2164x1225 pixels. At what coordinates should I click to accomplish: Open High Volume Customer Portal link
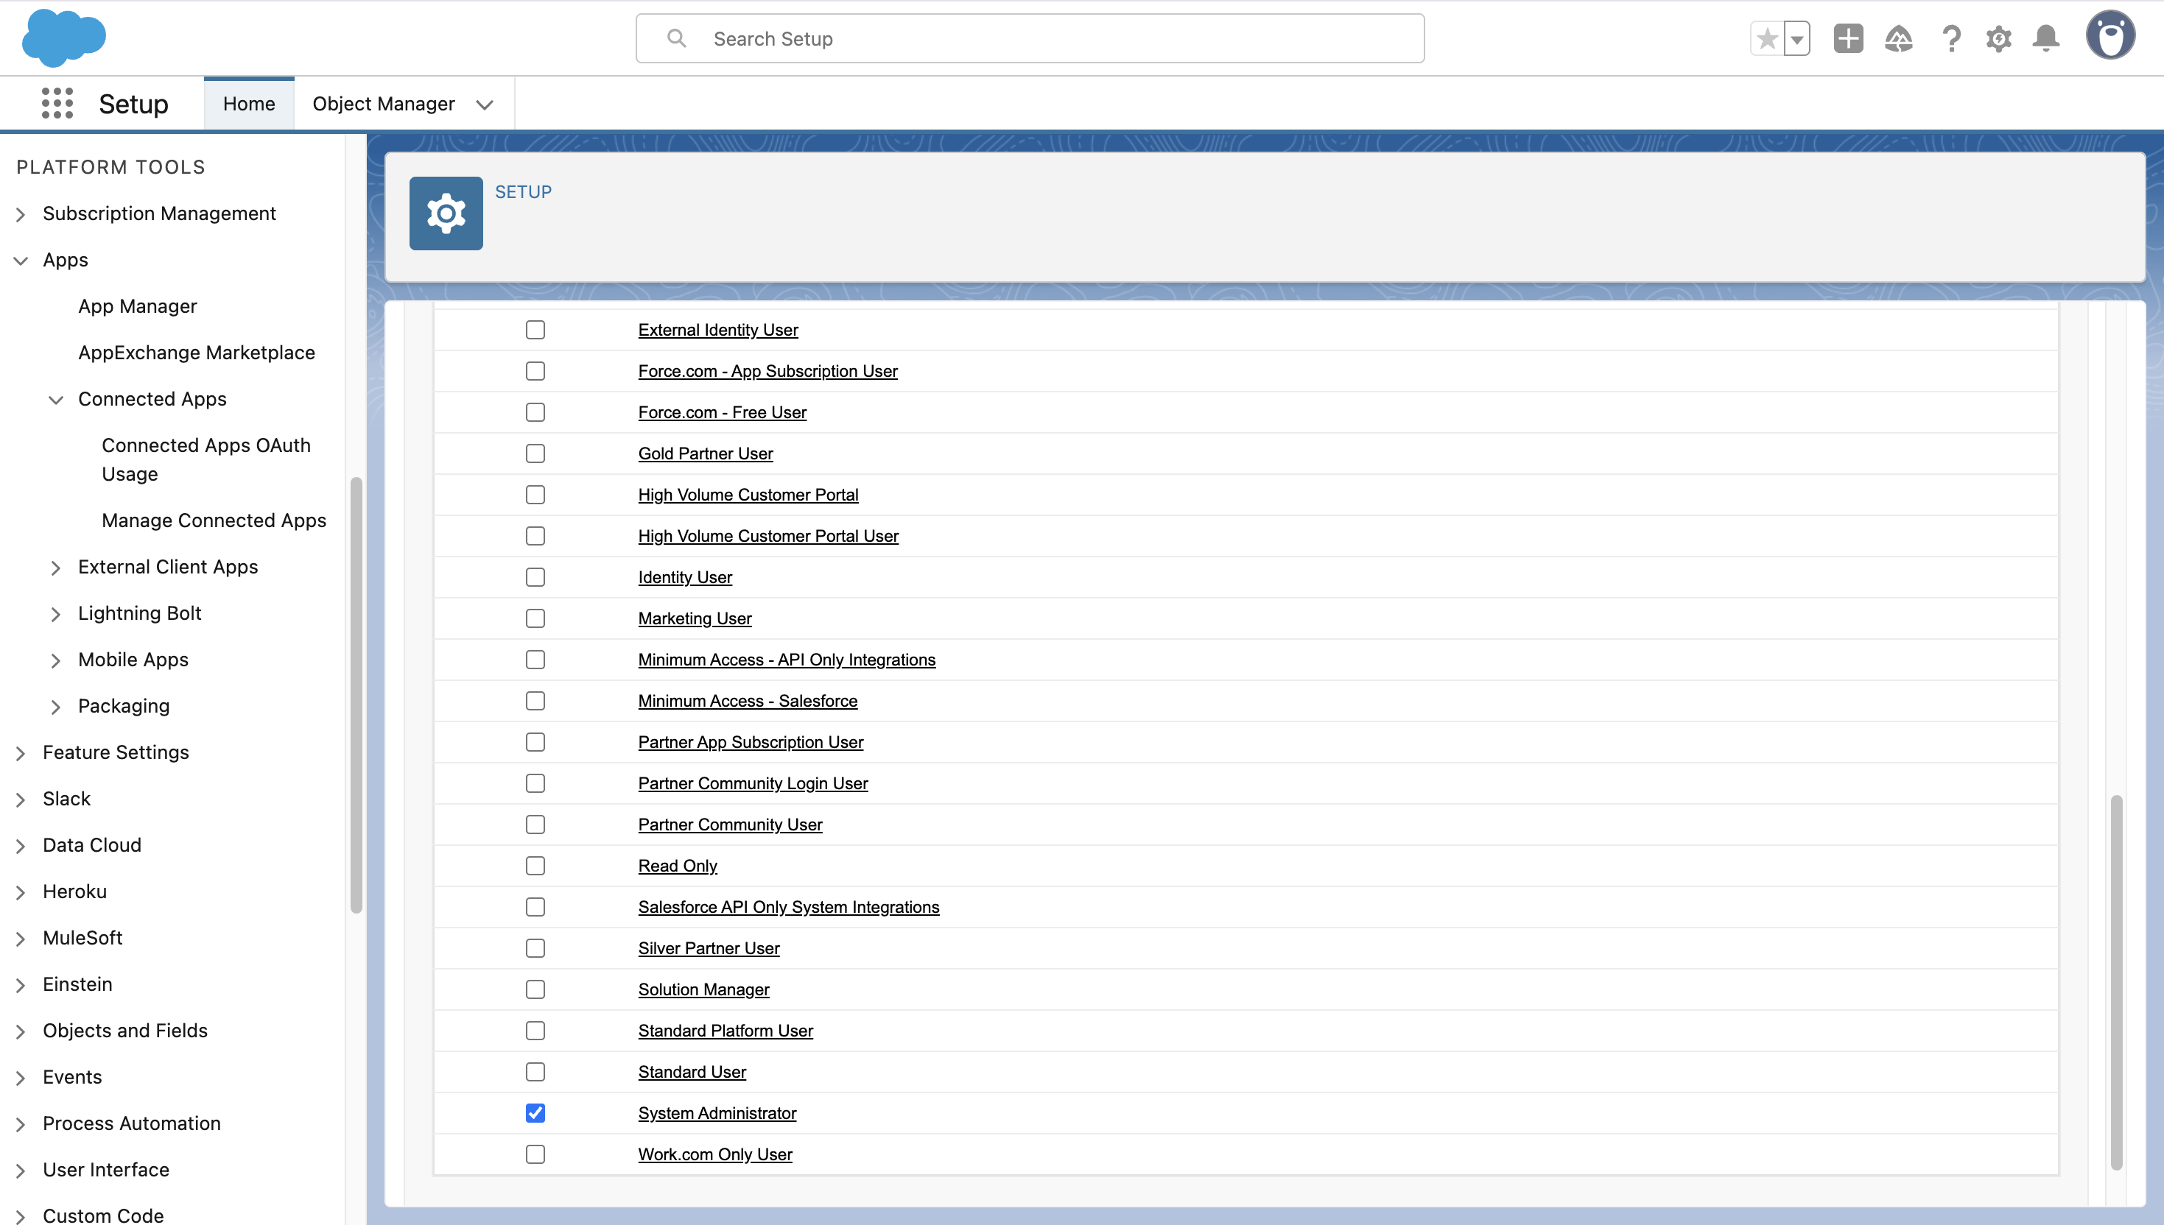pos(748,495)
